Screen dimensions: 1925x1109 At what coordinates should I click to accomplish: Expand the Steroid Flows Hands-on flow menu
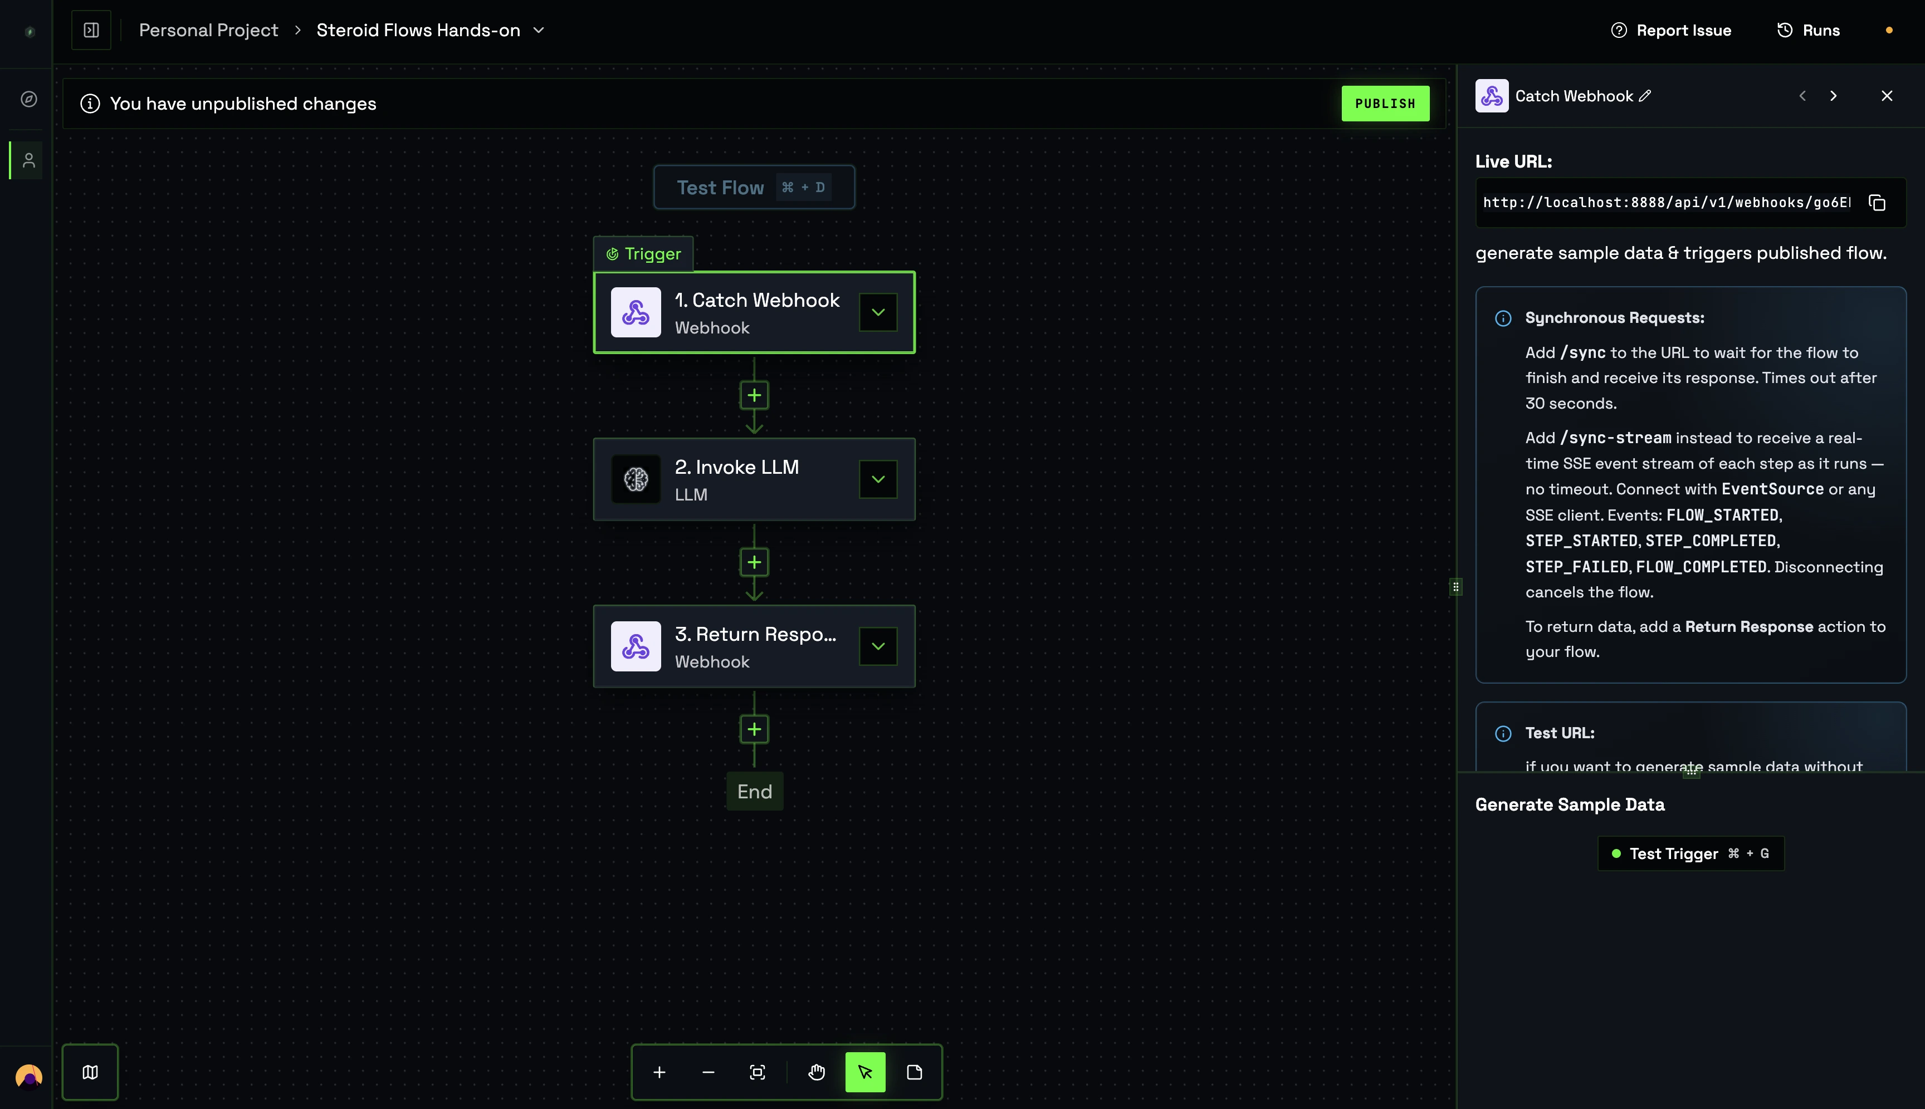[x=539, y=31]
